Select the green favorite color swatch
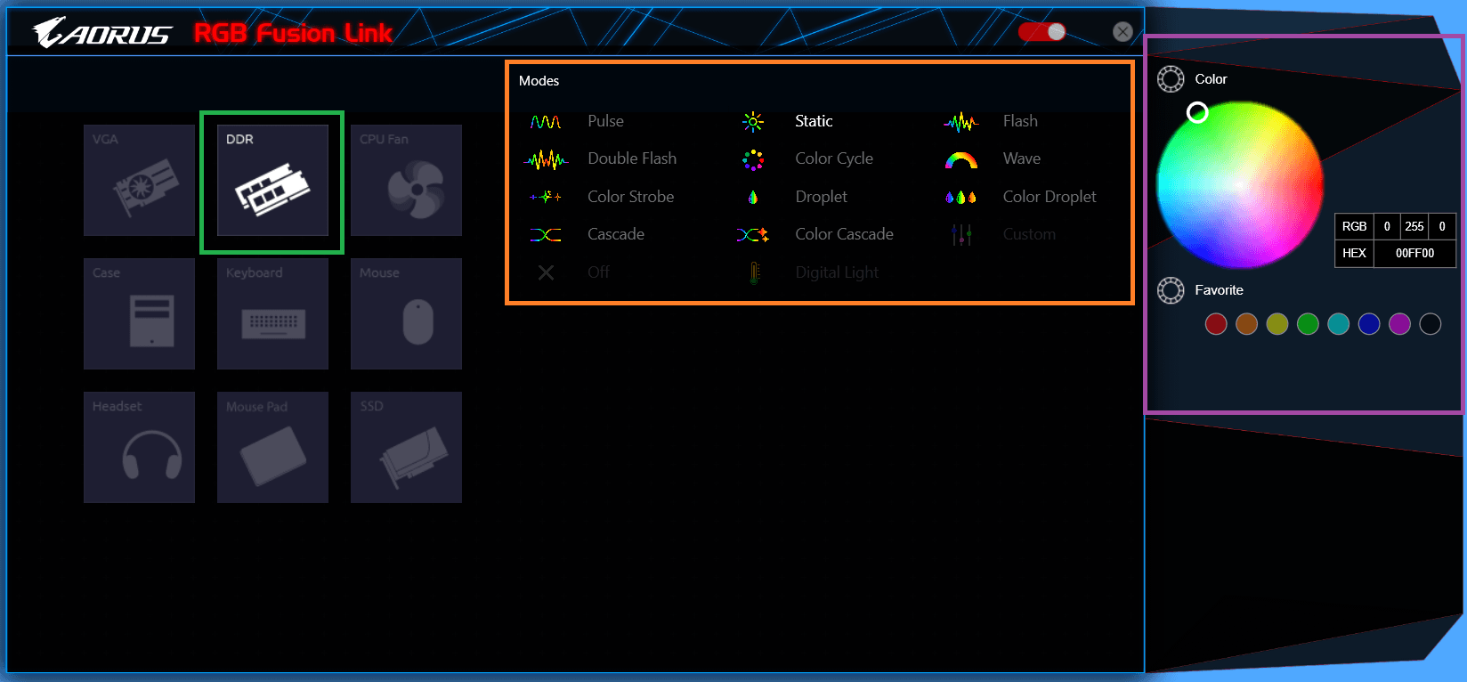The height and width of the screenshot is (682, 1467). point(1308,324)
